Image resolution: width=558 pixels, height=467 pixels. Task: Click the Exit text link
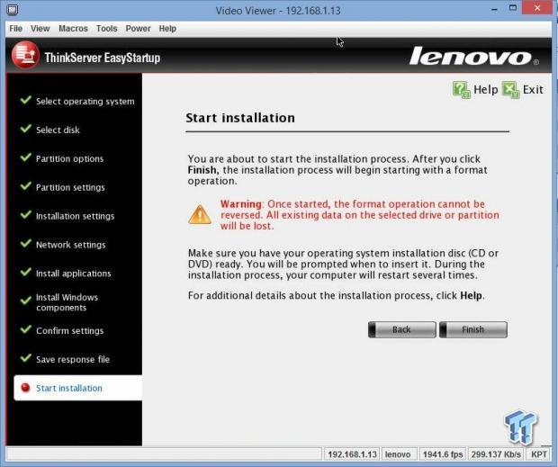tap(533, 90)
